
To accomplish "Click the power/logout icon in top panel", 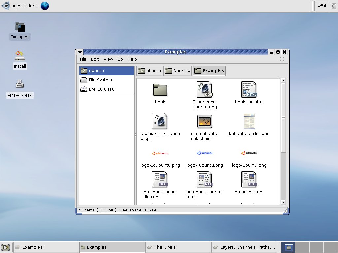I will click(334, 6).
